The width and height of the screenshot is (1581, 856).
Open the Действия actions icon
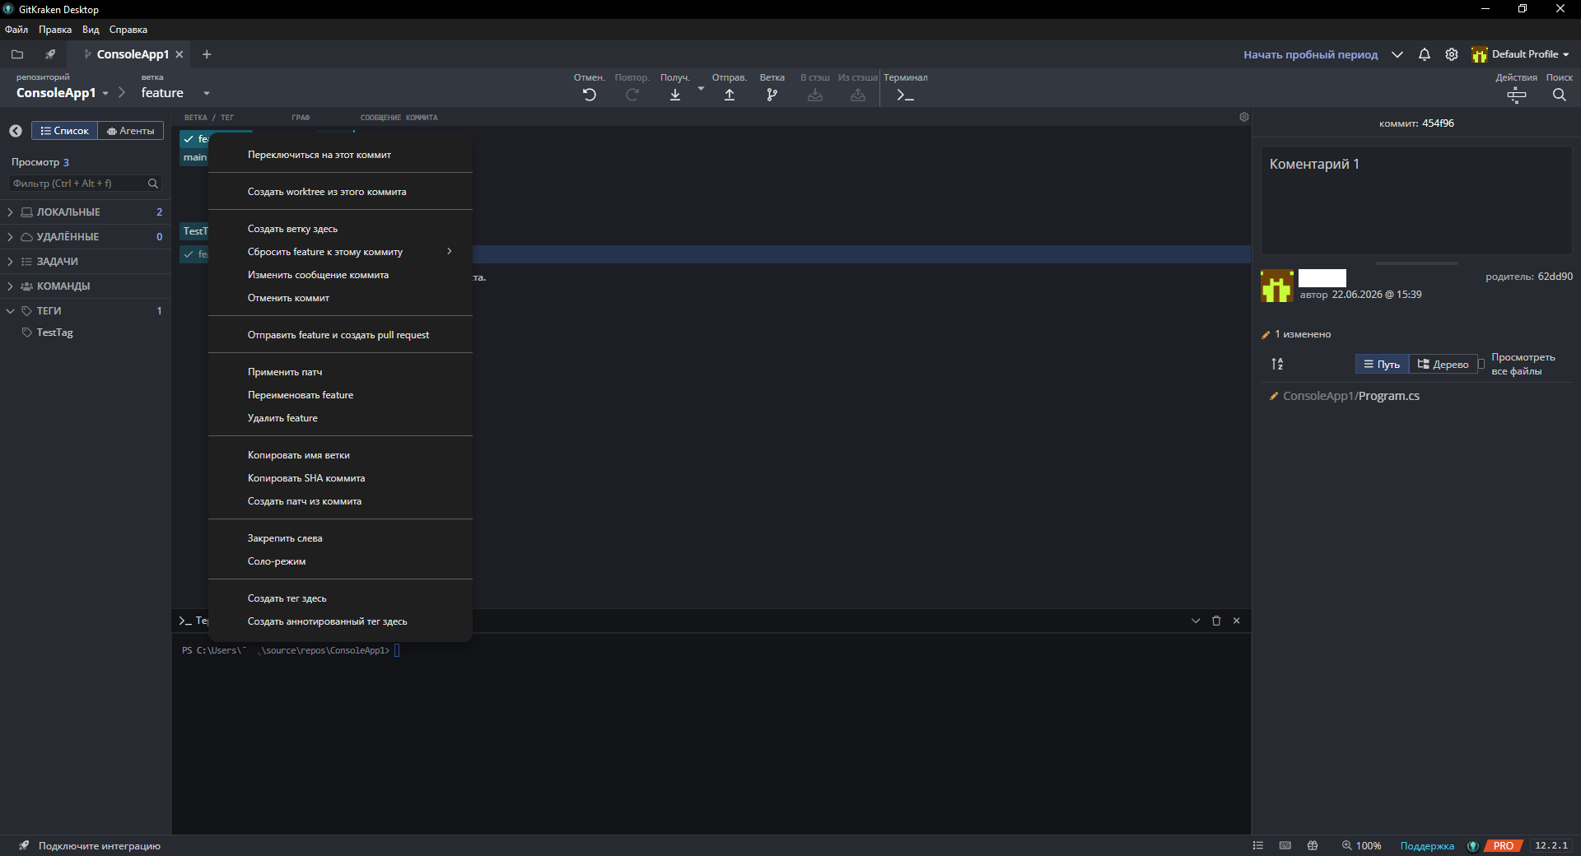tap(1517, 95)
